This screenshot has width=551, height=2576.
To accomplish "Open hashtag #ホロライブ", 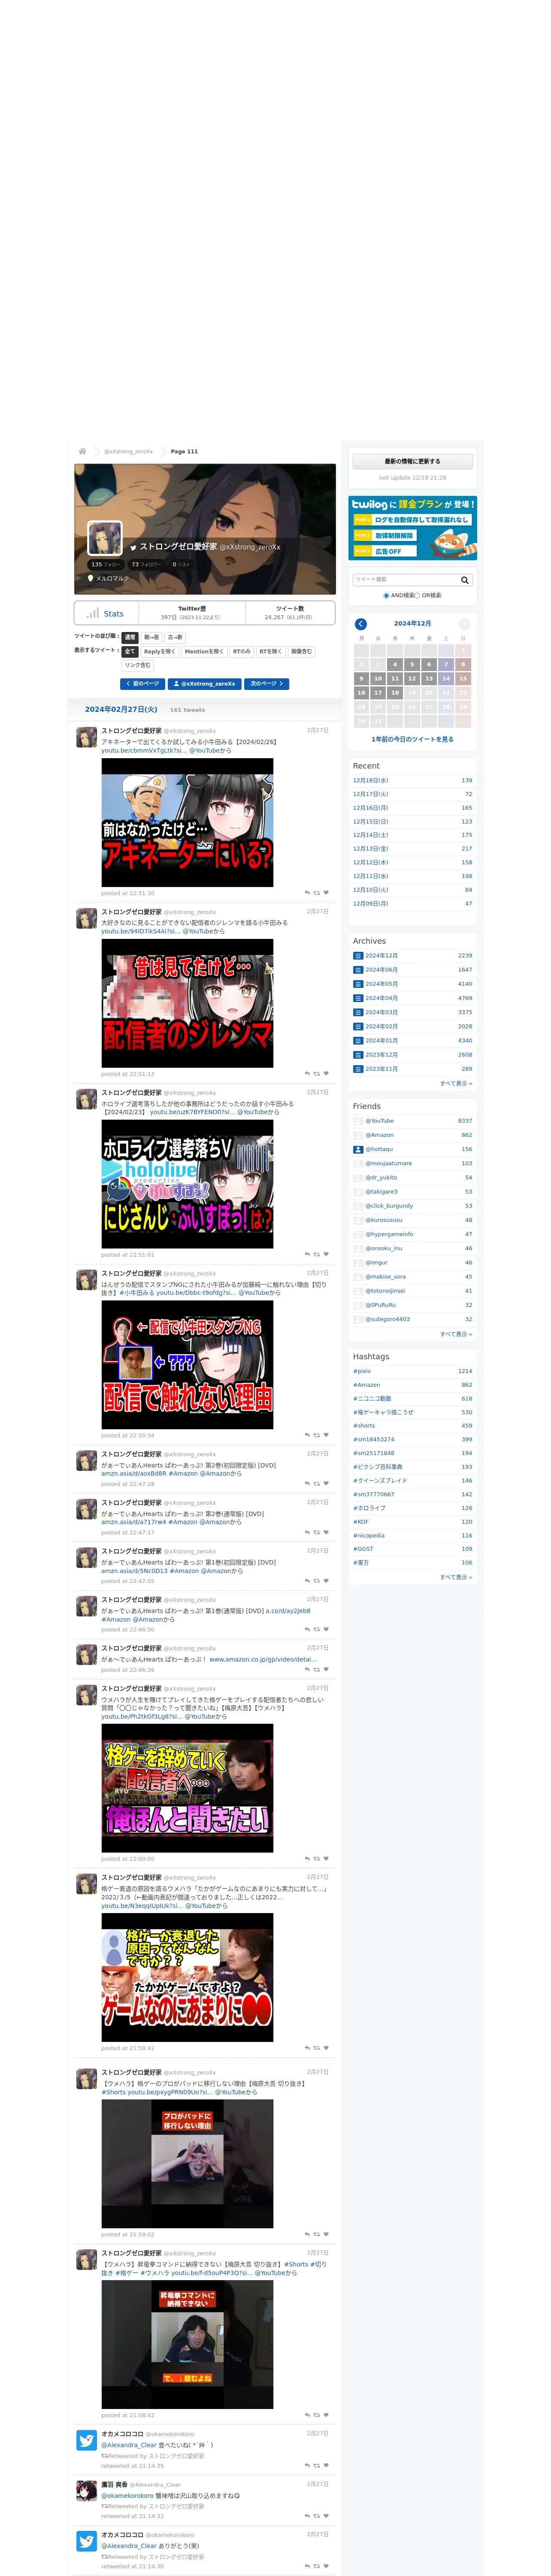I will [369, 1508].
